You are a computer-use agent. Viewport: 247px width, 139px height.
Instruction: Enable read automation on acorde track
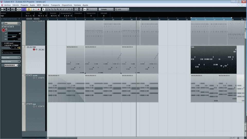pyautogui.click(x=40, y=78)
